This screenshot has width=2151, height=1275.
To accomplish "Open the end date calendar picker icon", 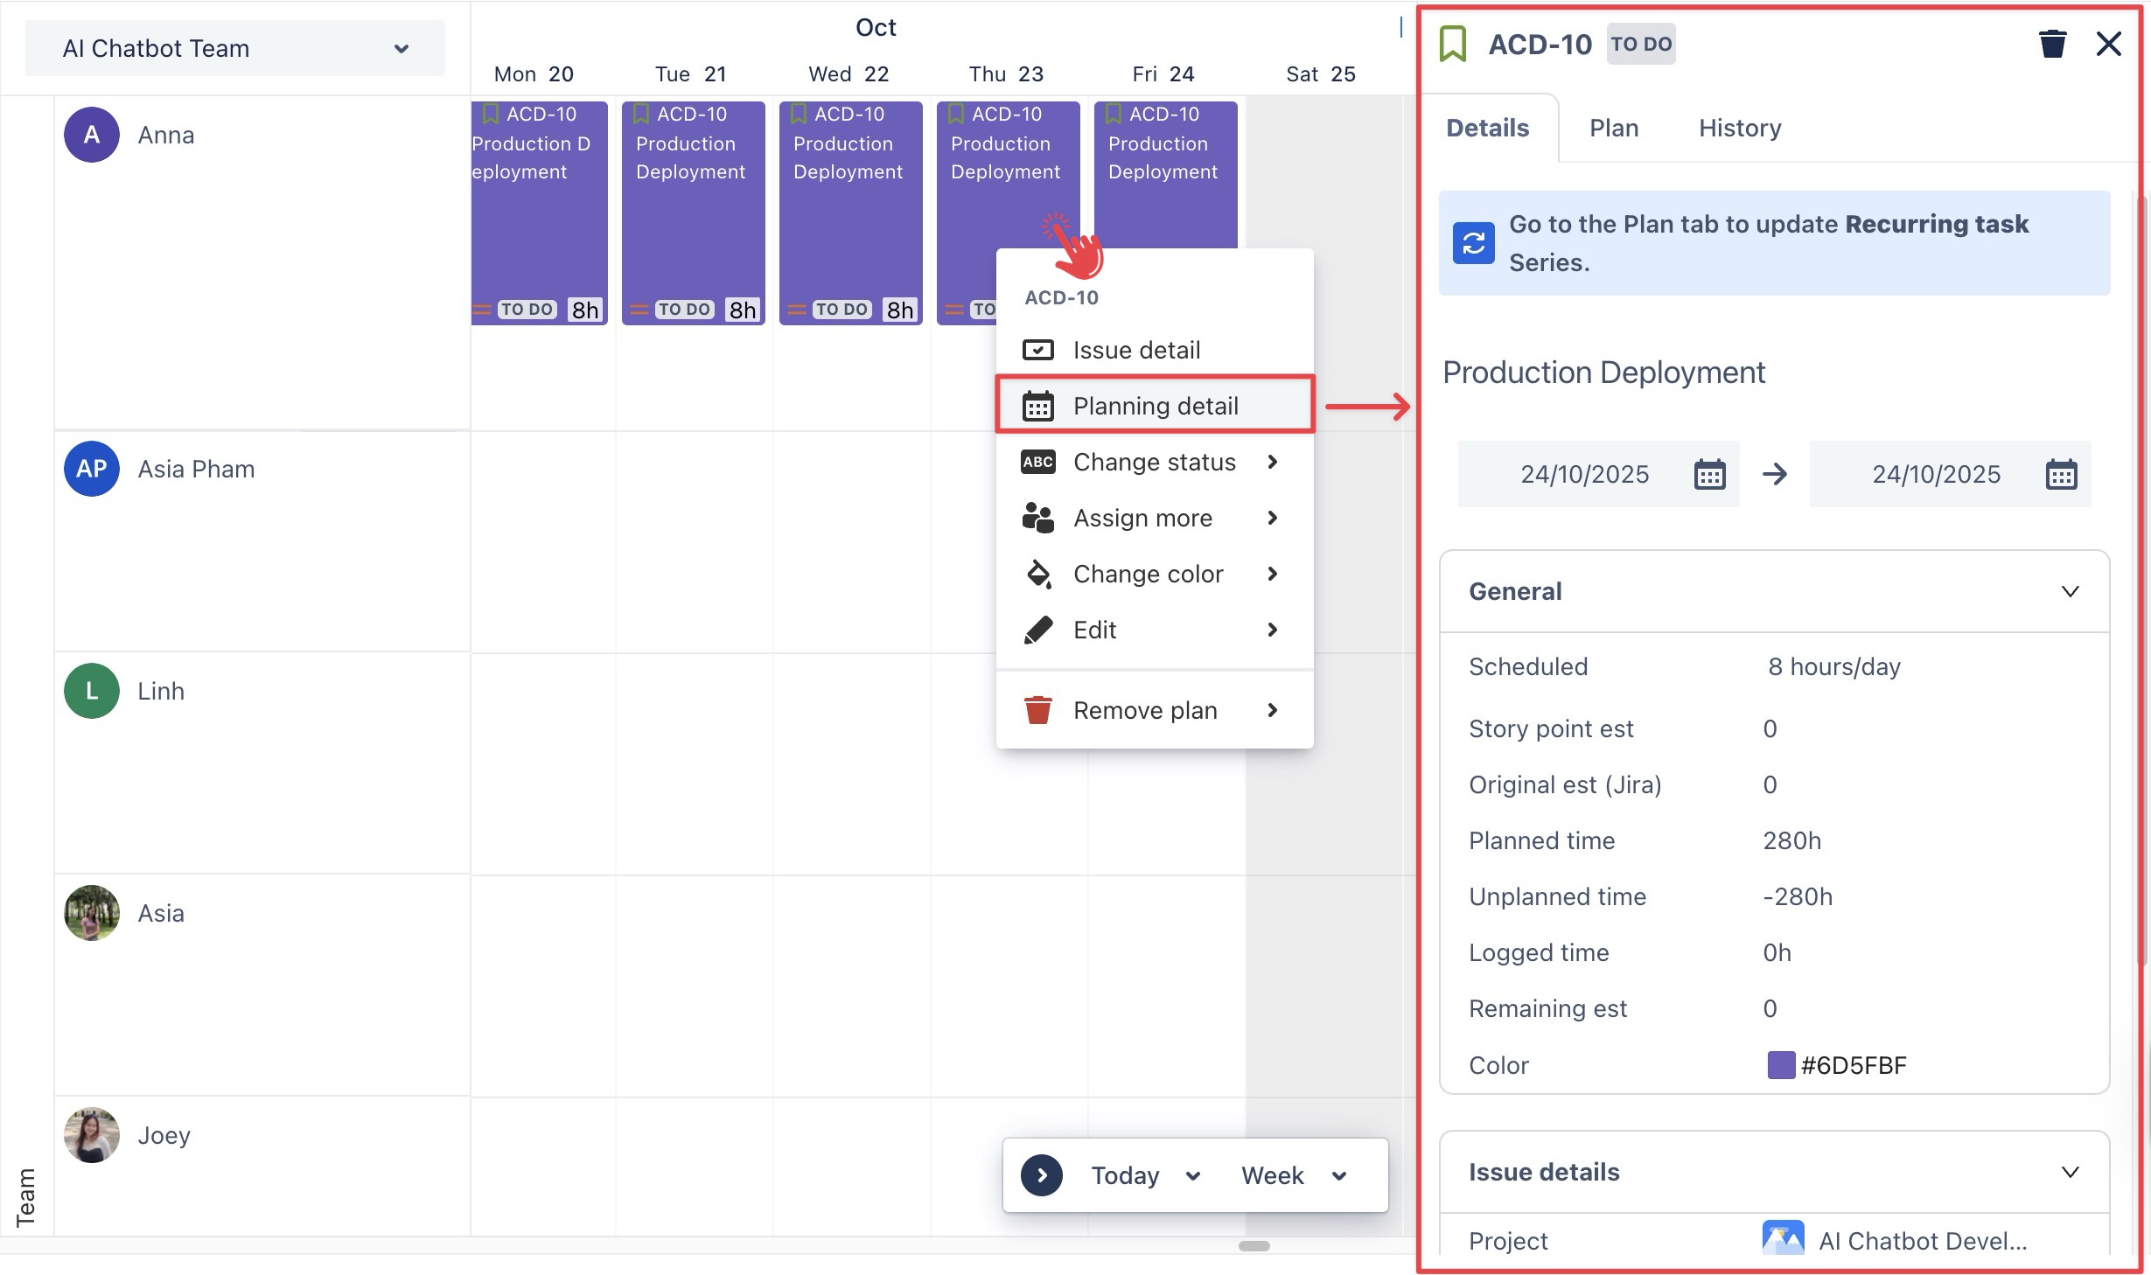I will click(2061, 474).
